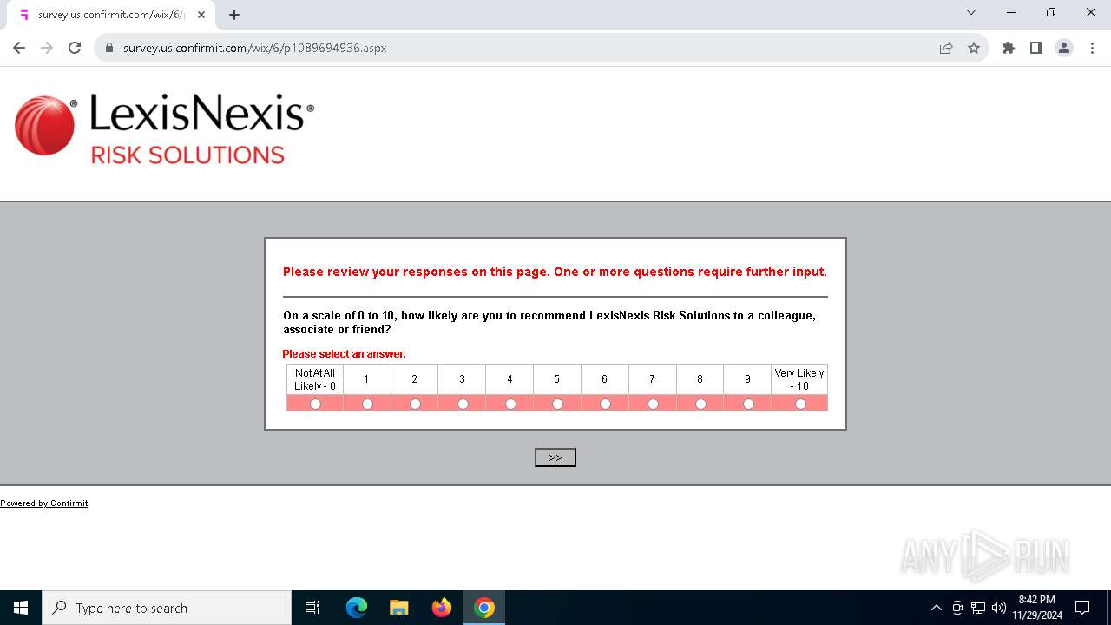Select rating 2 radio button
This screenshot has width=1111, height=625.
coord(415,405)
